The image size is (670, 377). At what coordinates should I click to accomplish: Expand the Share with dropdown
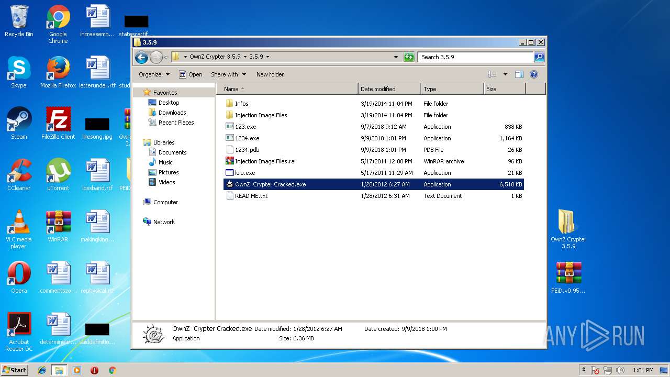click(228, 74)
